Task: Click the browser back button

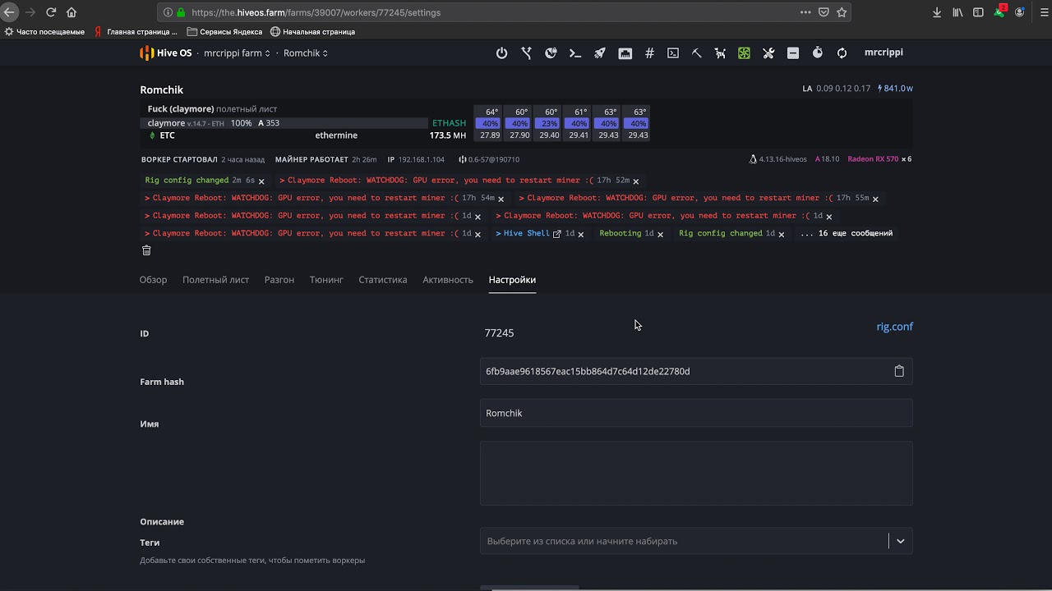Action: click(x=9, y=12)
